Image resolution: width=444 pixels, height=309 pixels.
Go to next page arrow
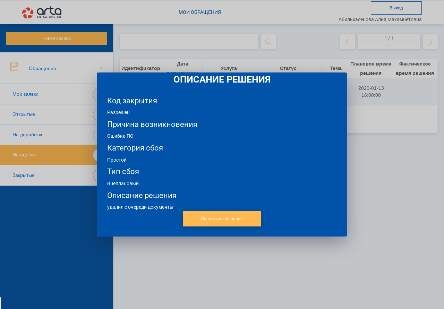430,42
